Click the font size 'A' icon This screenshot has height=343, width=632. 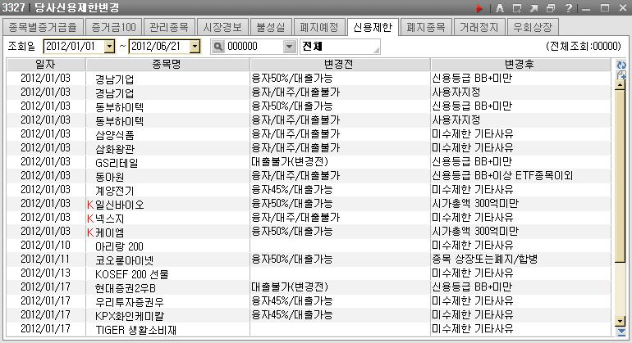click(500, 8)
